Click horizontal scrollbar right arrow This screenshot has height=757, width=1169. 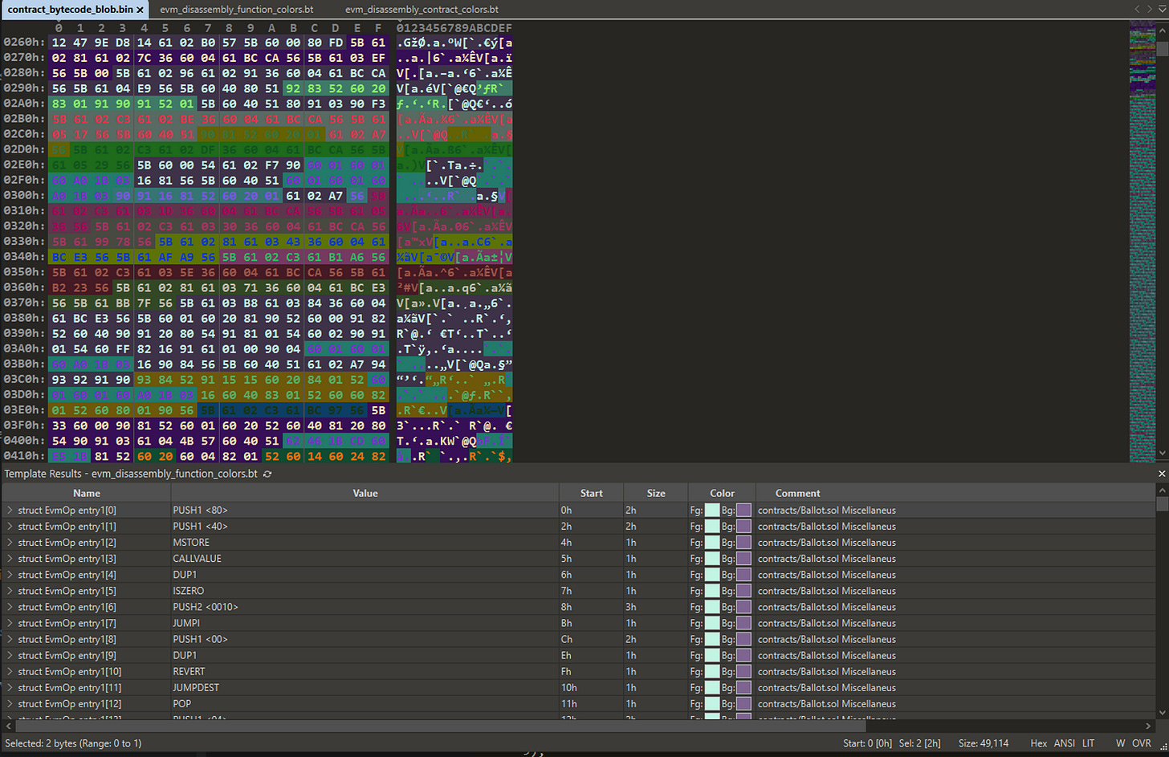click(x=1149, y=726)
